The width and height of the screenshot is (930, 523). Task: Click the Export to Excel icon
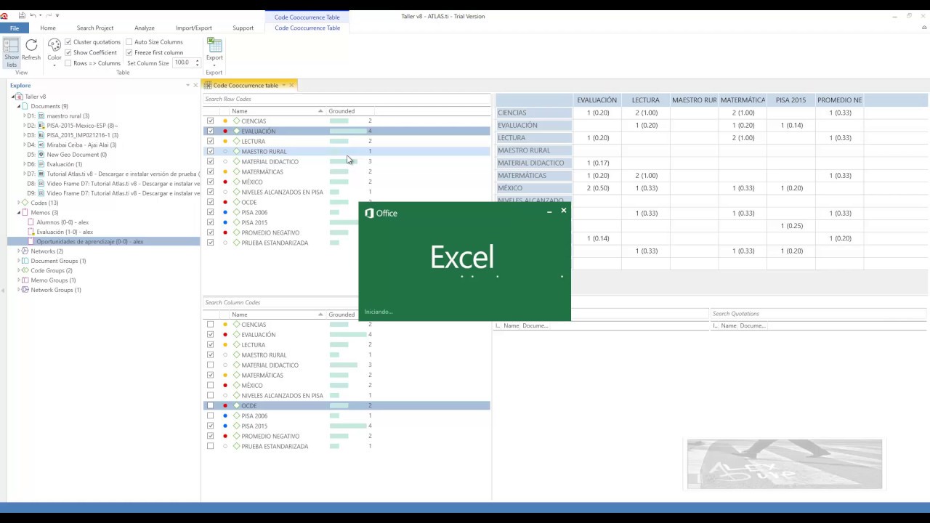pyautogui.click(x=214, y=45)
